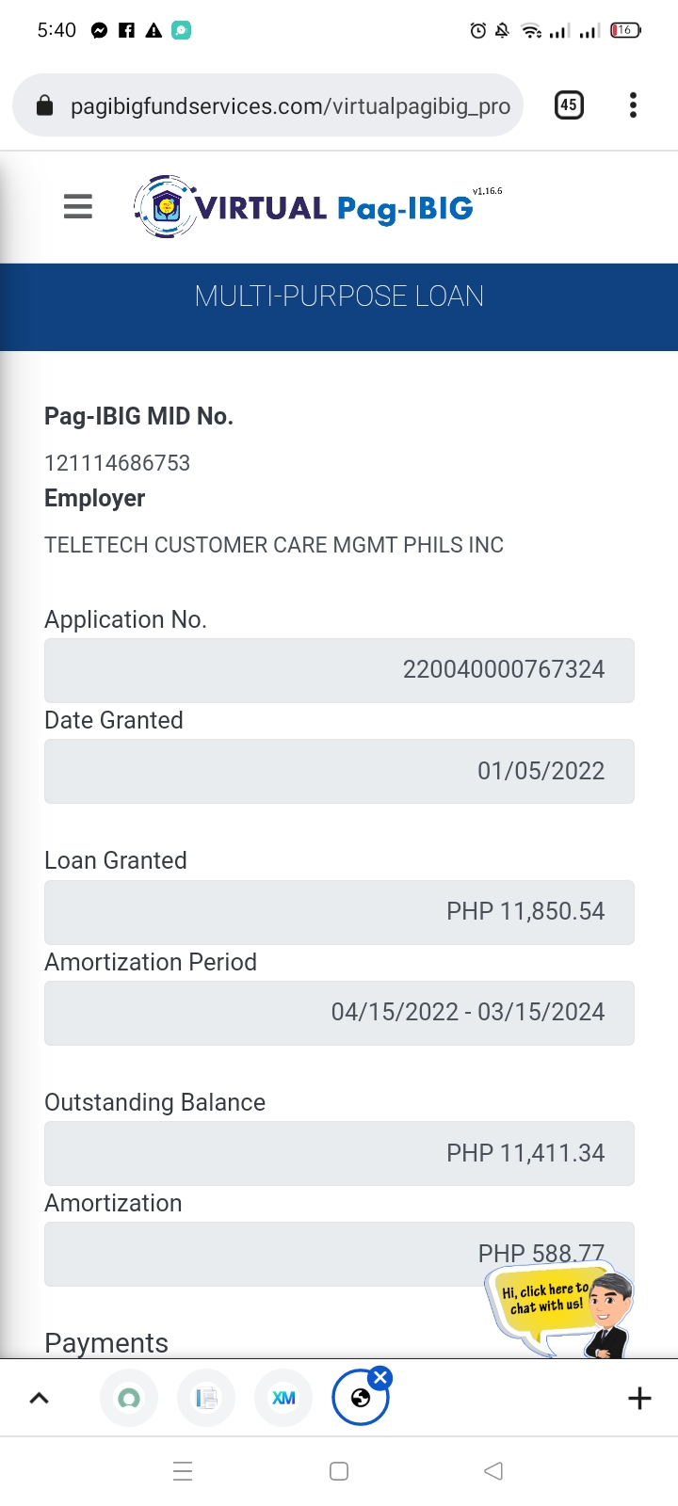
Task: Tap the Loan Granted amount field
Action: [339, 912]
